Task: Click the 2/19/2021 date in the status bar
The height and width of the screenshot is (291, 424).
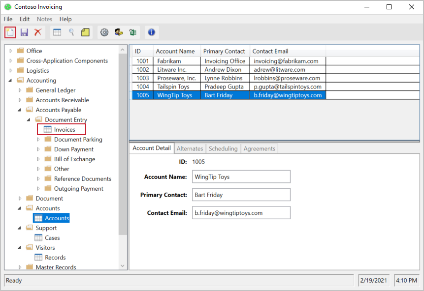Action: click(373, 281)
